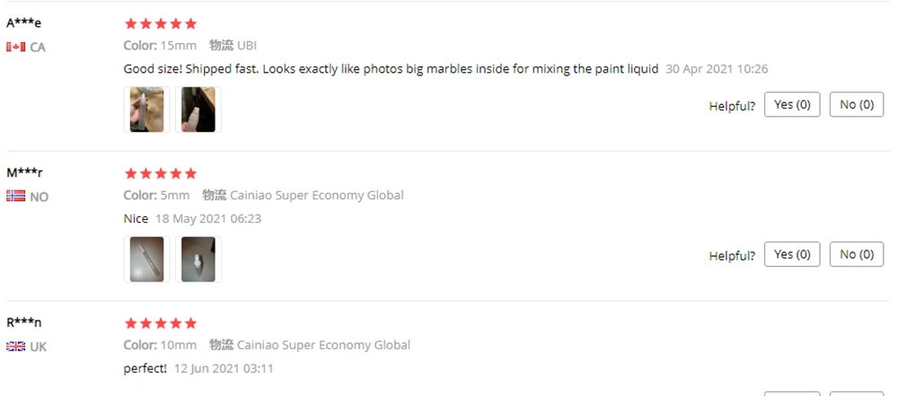The width and height of the screenshot is (898, 396).
Task: Click the Canada flag icon
Action: tap(15, 47)
